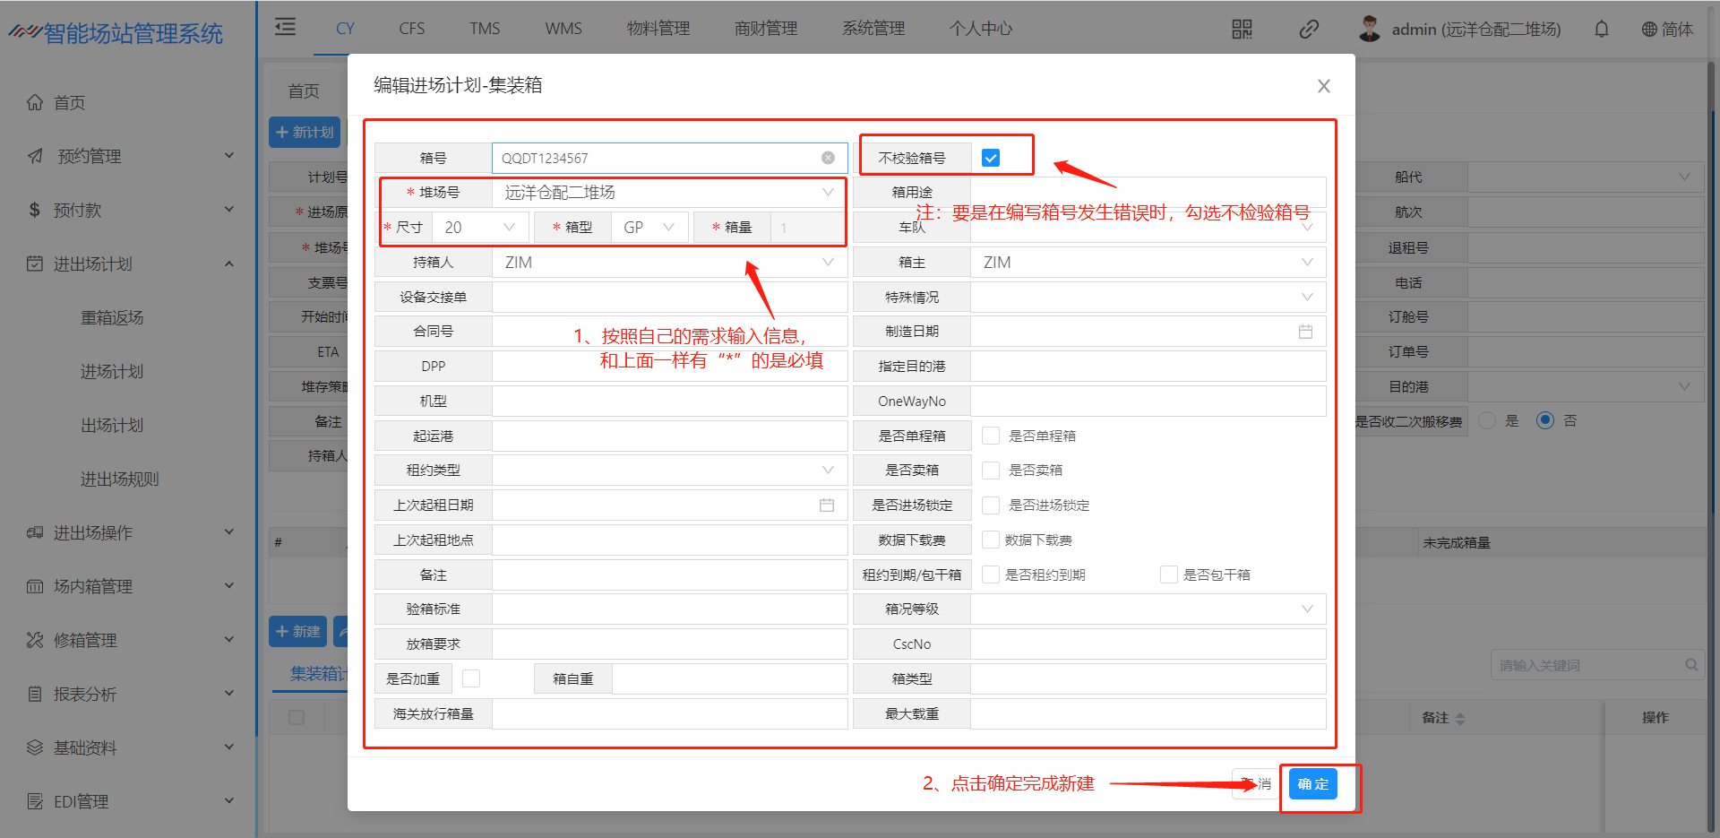Check the 是否单程箱 checkbox
This screenshot has width=1720, height=838.
click(x=991, y=436)
